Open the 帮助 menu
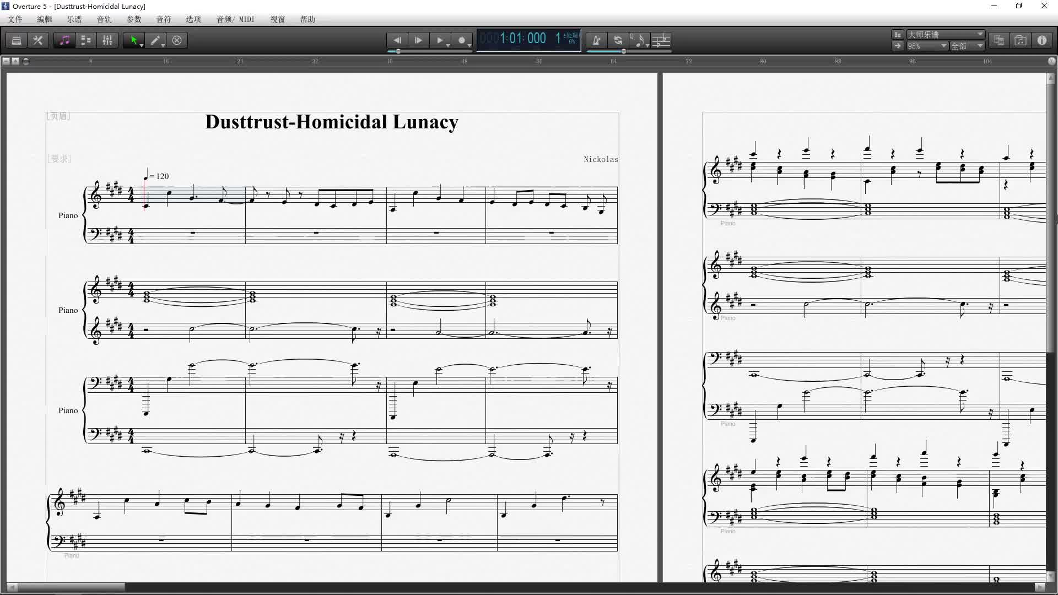The width and height of the screenshot is (1058, 595). (x=307, y=19)
